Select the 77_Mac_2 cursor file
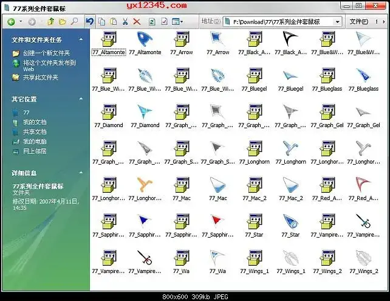This screenshot has height=301, width=390. [x=290, y=189]
